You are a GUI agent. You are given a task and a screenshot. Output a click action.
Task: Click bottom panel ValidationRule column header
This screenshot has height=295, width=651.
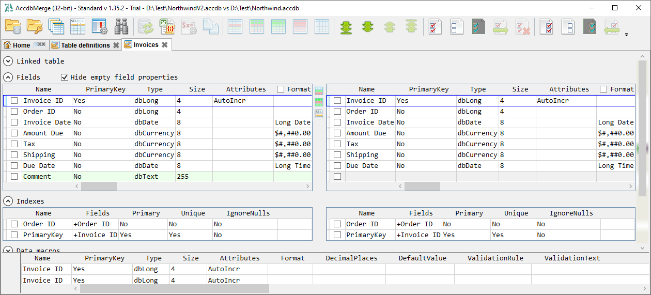[495, 258]
